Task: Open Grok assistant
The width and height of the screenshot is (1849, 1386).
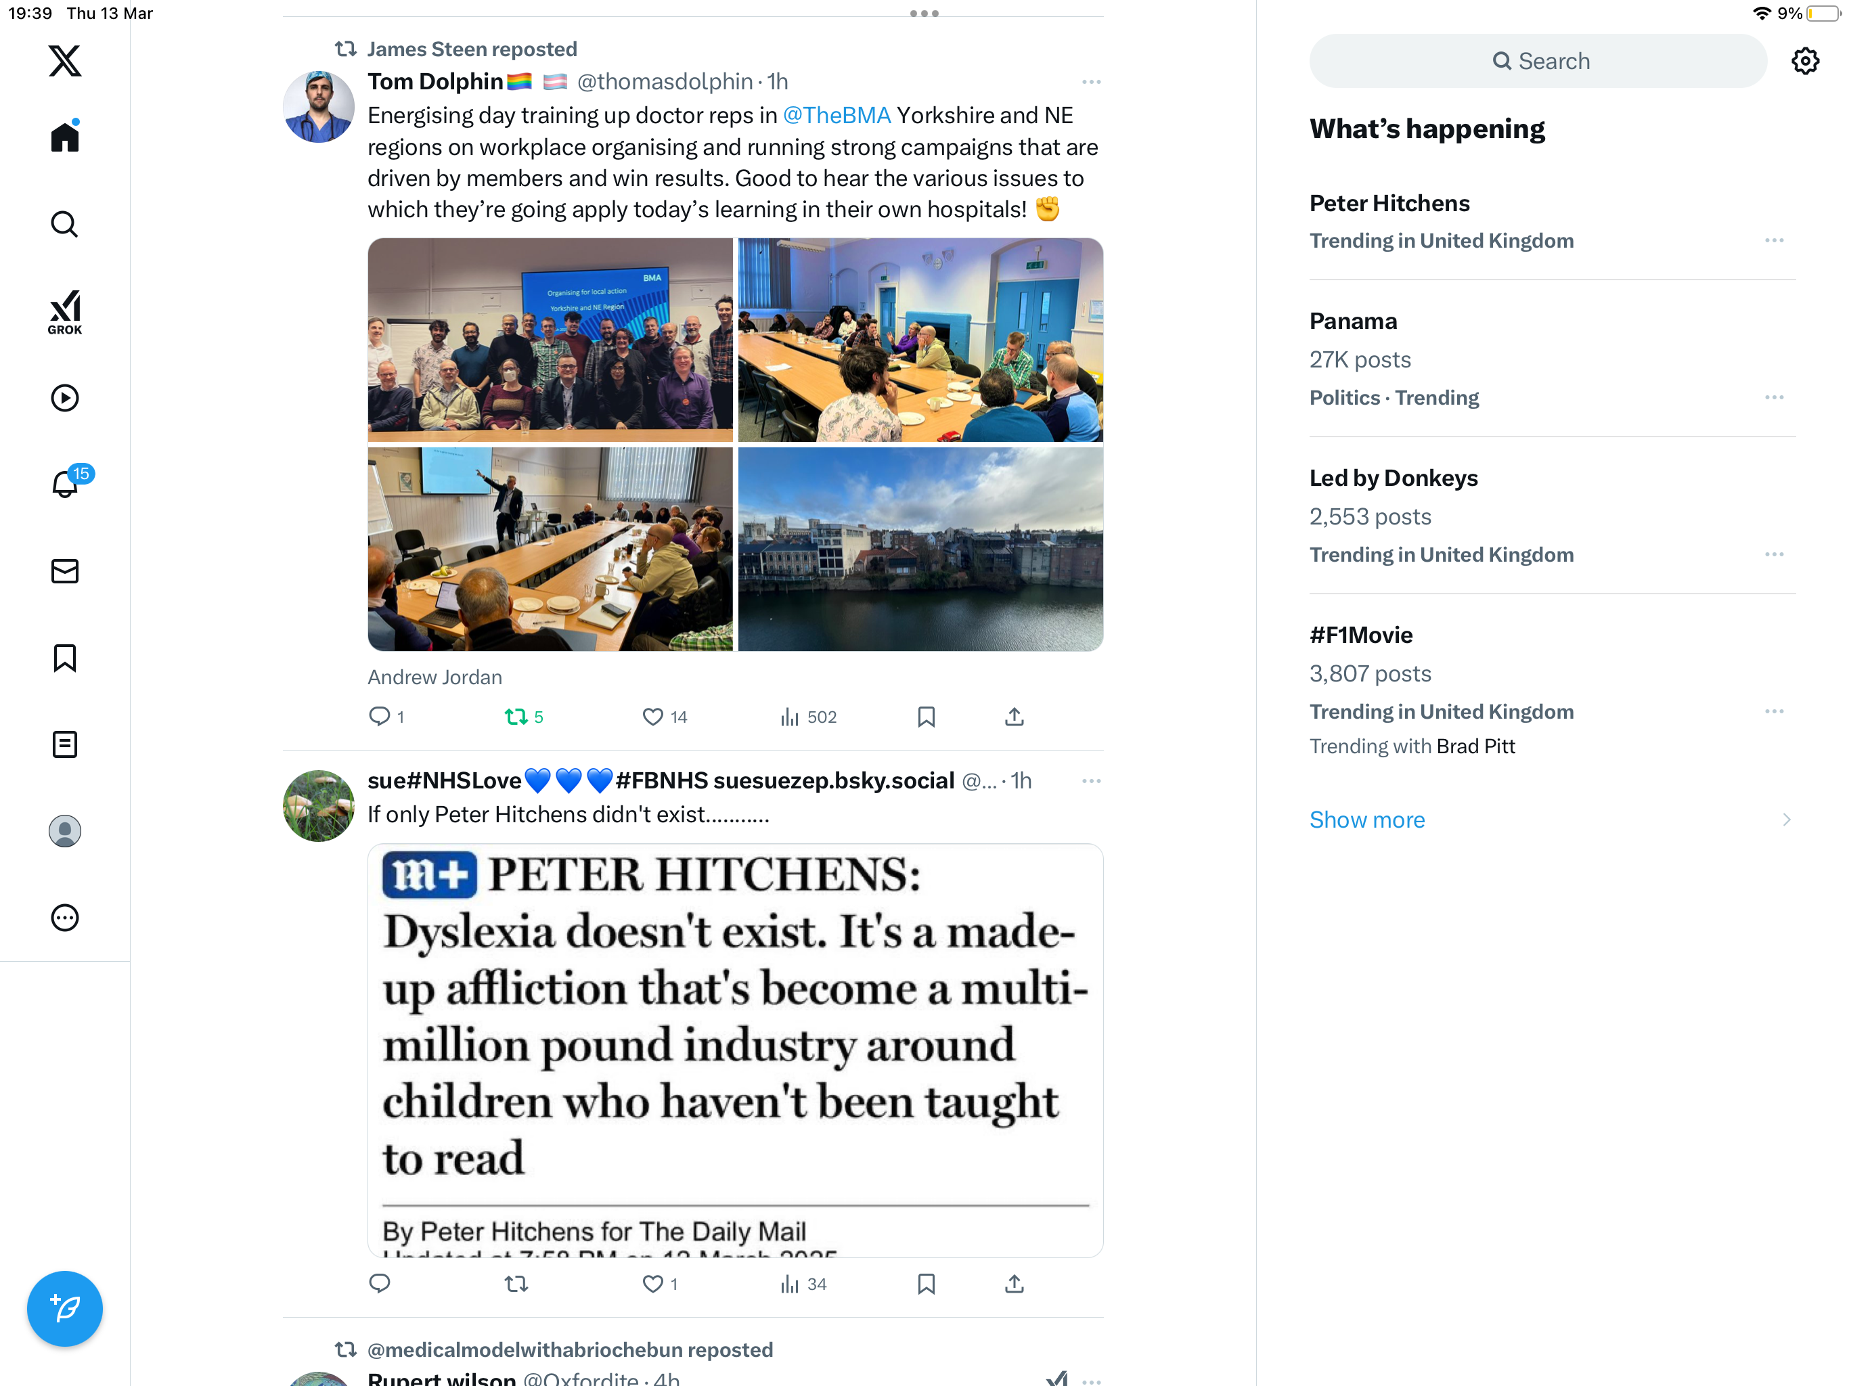Action: 64,312
